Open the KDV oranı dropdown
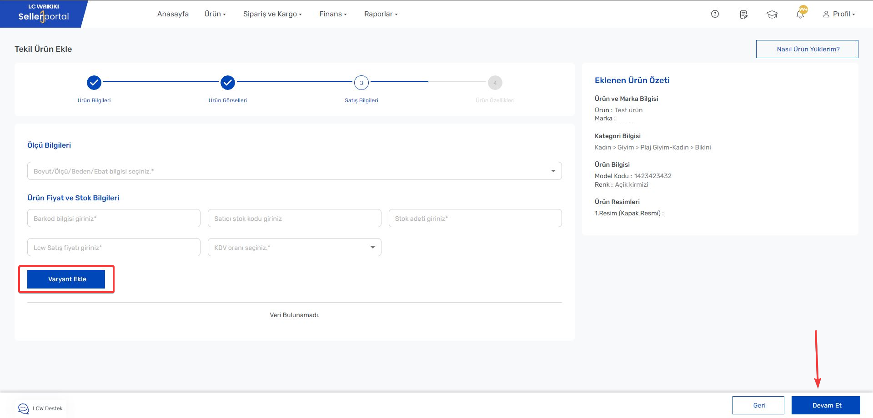Screen dimensions: 873x418 (x=295, y=247)
